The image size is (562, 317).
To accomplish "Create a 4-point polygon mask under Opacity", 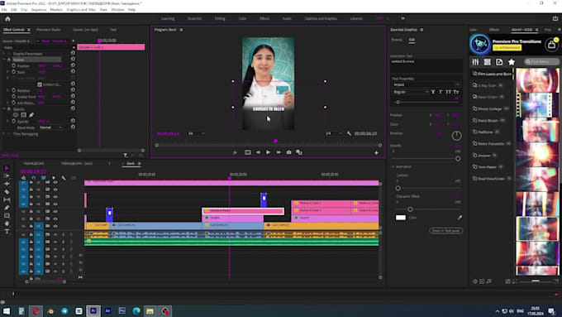I will [x=23, y=115].
